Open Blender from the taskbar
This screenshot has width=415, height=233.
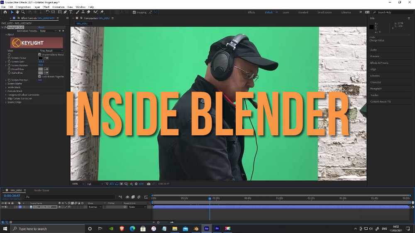(196, 228)
